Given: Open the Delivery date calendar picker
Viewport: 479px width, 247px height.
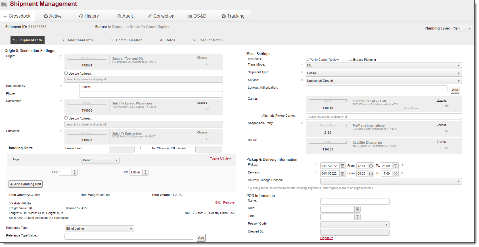Looking at the screenshot, I should (342, 173).
